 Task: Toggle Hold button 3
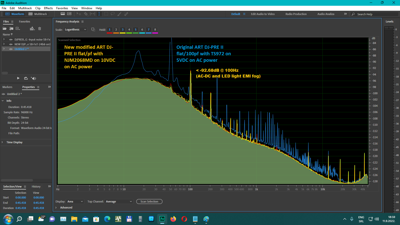click(x=122, y=29)
